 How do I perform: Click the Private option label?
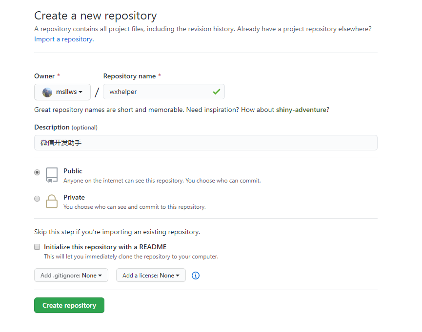pyautogui.click(x=74, y=197)
